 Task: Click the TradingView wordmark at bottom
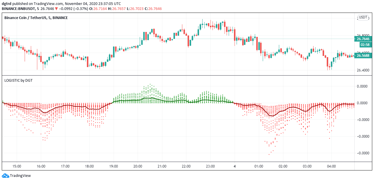tap(20, 176)
